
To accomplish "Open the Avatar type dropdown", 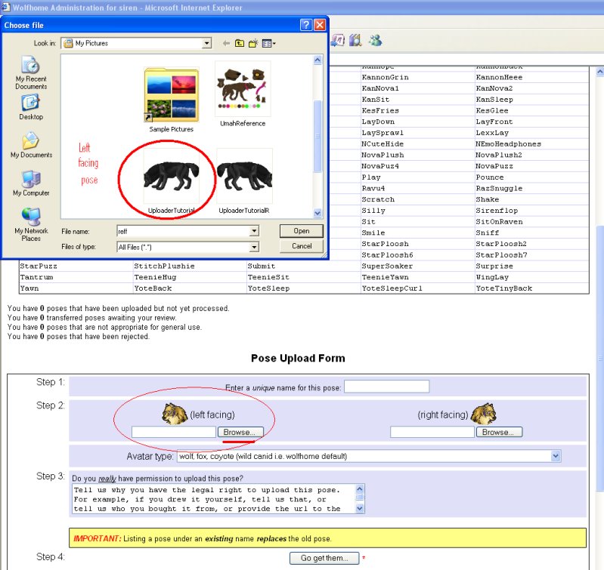I will [556, 456].
